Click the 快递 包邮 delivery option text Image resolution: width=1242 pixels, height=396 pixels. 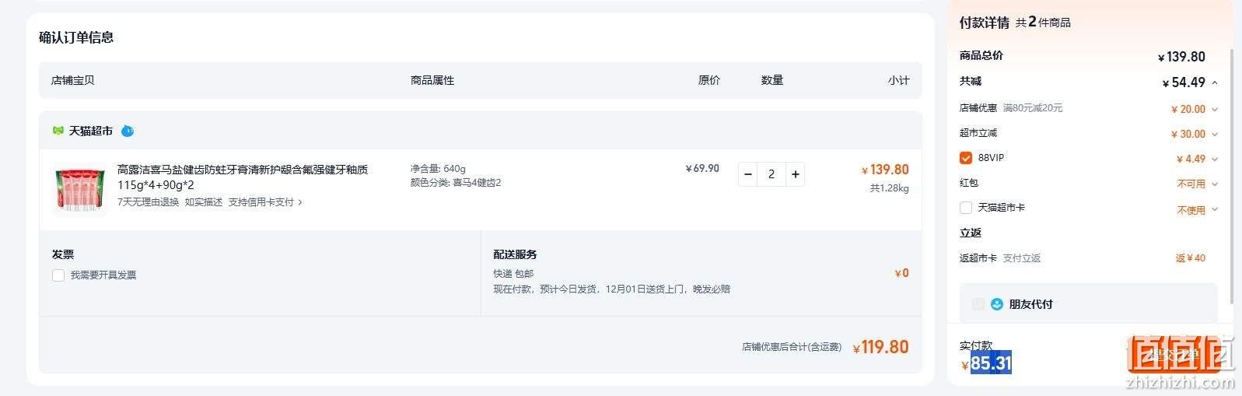click(513, 274)
